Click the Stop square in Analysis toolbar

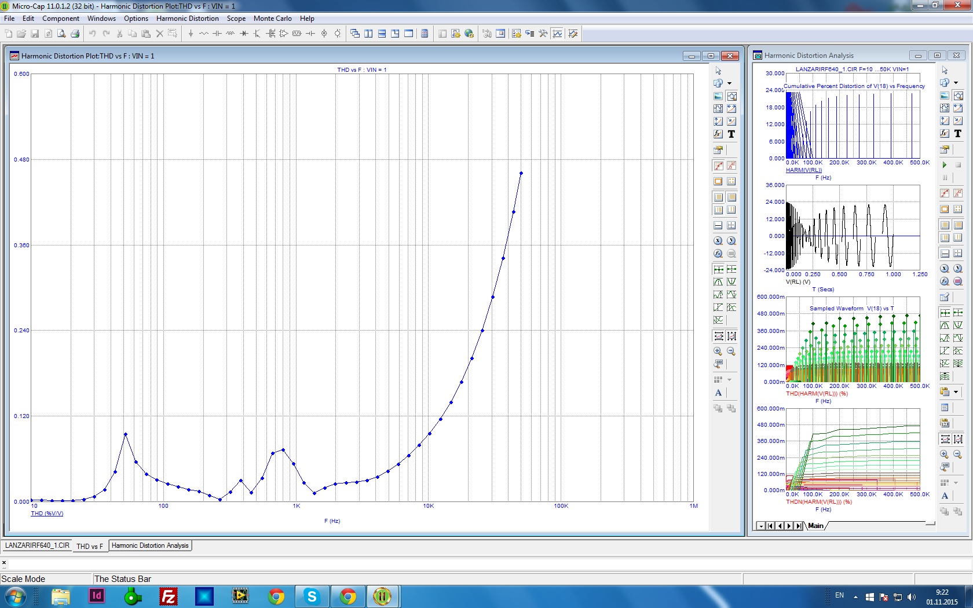pos(958,165)
